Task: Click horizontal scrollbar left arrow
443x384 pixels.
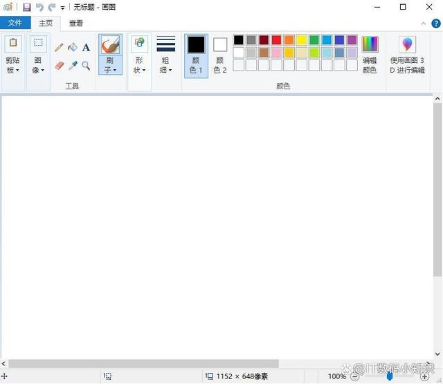Action: 3,364
